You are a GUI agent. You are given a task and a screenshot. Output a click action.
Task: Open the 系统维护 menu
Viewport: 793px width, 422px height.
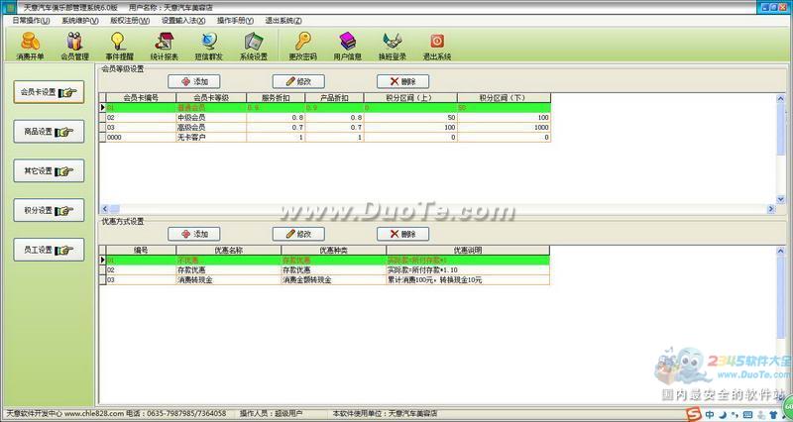(79, 20)
